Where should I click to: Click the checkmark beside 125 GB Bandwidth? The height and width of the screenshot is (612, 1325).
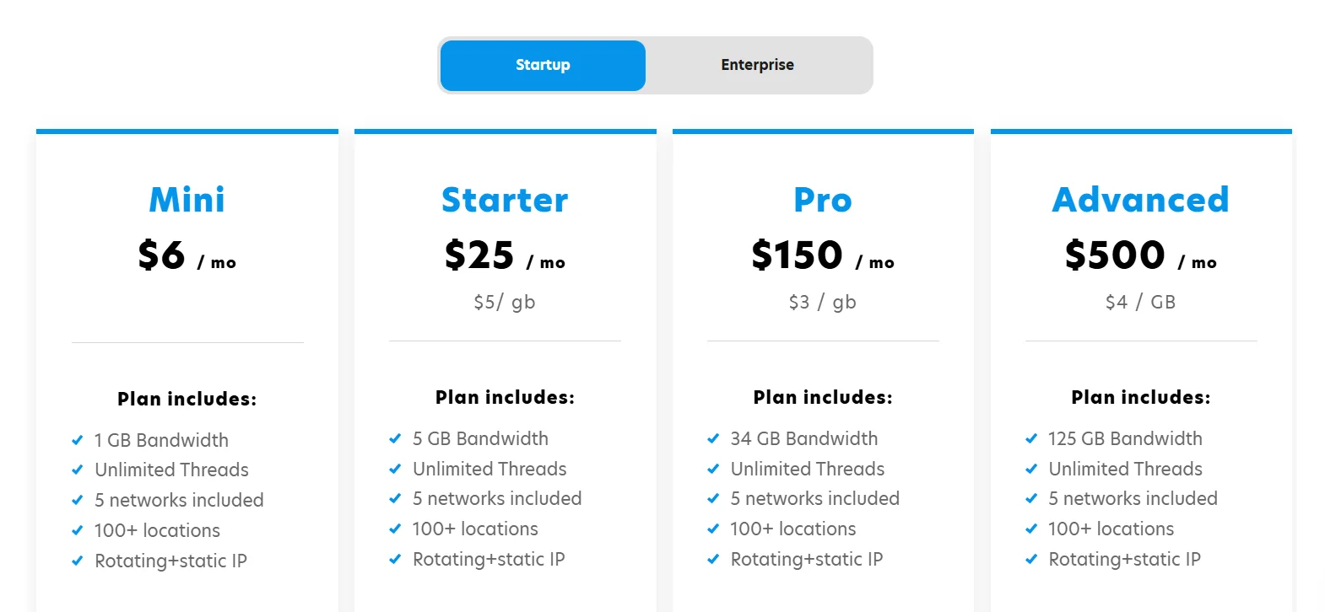1031,438
